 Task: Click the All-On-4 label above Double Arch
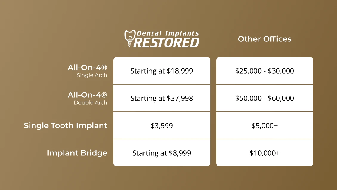[87, 95]
